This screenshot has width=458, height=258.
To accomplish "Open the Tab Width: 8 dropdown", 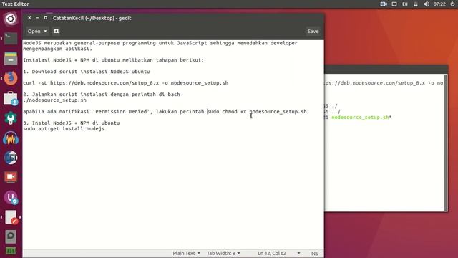I will [x=223, y=253].
